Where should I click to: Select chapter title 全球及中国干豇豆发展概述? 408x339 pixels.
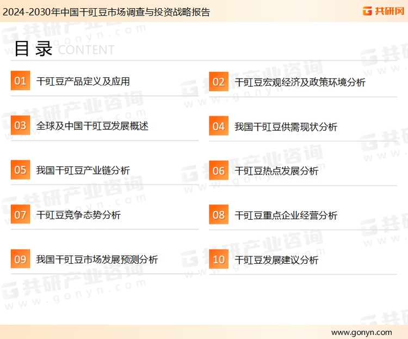(x=92, y=126)
